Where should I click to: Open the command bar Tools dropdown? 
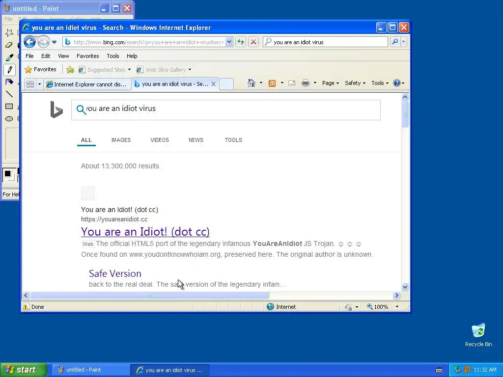380,83
